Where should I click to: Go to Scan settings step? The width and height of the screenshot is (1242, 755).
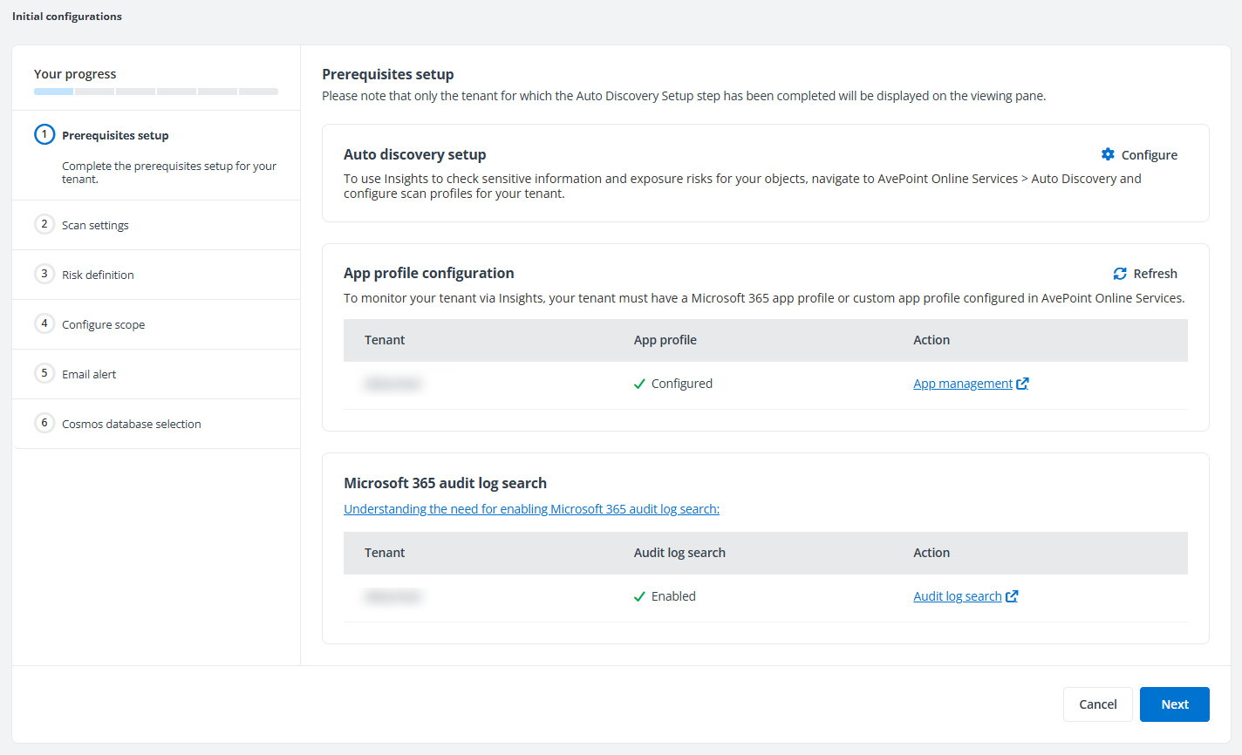coord(95,225)
